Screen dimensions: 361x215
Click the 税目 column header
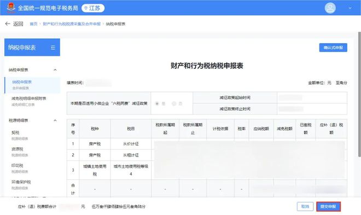click(131, 129)
